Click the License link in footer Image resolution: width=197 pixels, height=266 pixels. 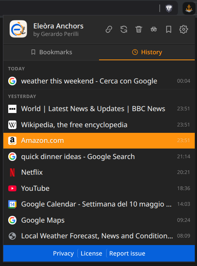(91, 253)
